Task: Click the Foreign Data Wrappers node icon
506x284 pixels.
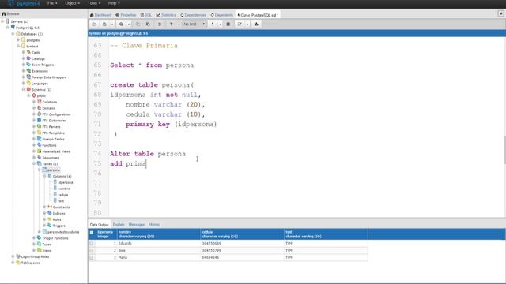Action: (28, 77)
